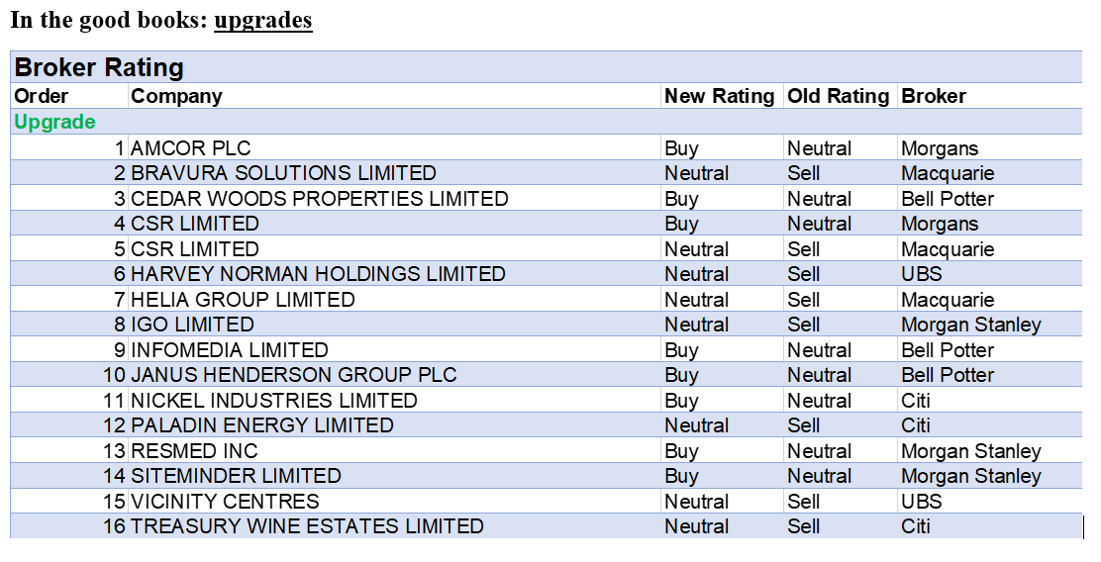Click the INFOMEDIA LIMITED company cell
Screen dimensions: 1101x562
coord(229,350)
